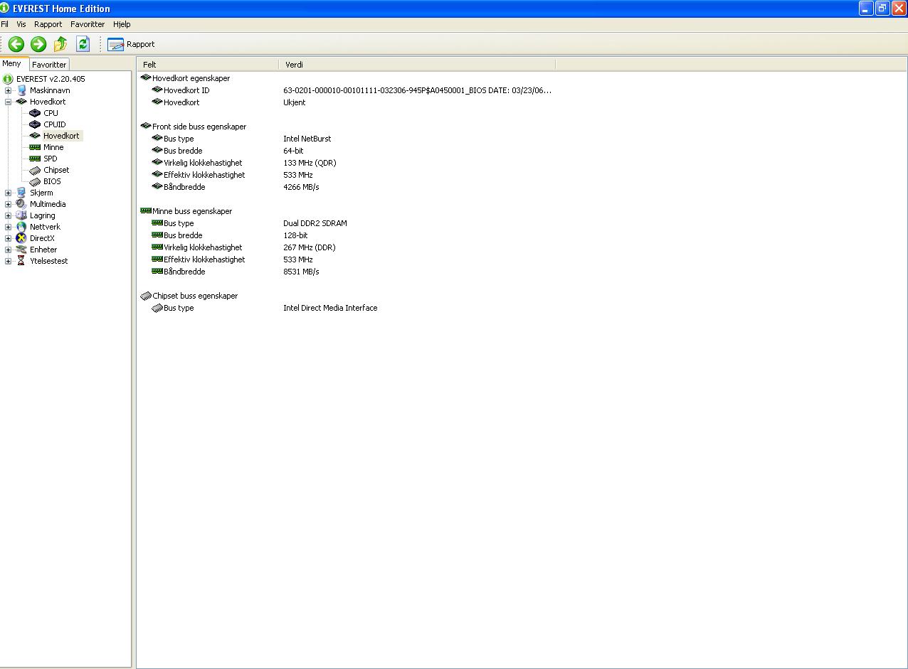Click the BIOS chip icon in tree
Viewport: 908px width, 669px height.
[x=35, y=181]
